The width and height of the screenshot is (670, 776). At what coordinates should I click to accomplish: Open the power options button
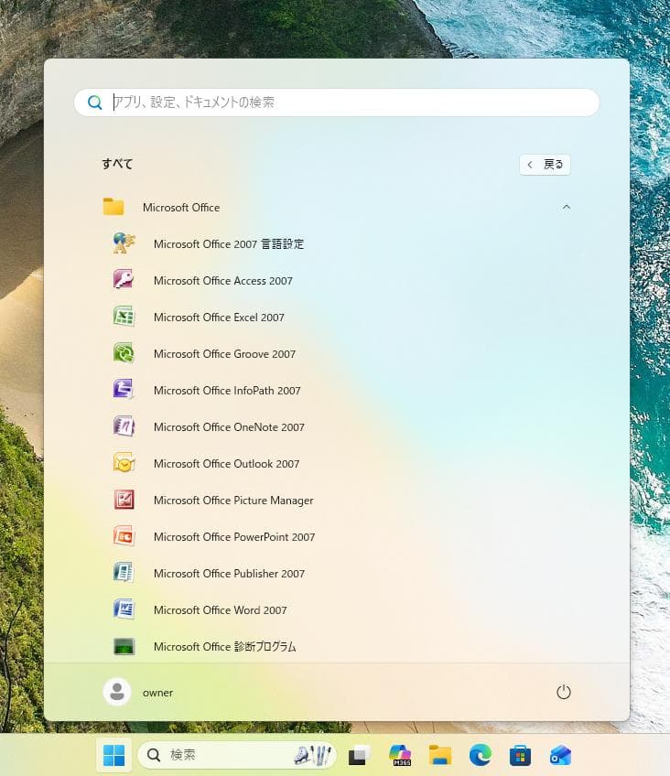coord(564,692)
